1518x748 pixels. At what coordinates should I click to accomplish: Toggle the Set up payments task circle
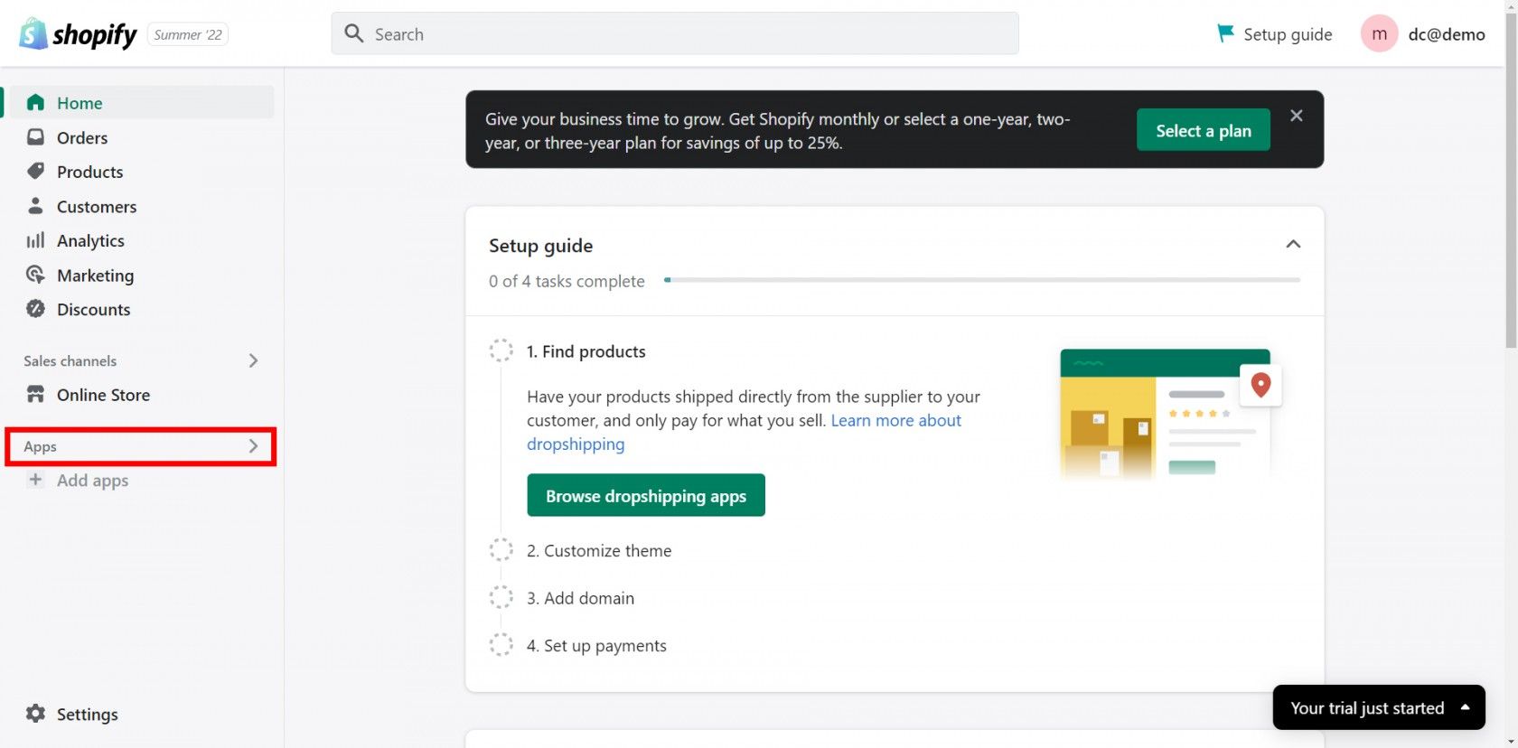501,645
